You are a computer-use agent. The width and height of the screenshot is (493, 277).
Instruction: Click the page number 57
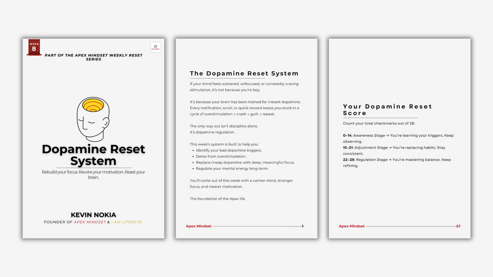click(x=458, y=226)
